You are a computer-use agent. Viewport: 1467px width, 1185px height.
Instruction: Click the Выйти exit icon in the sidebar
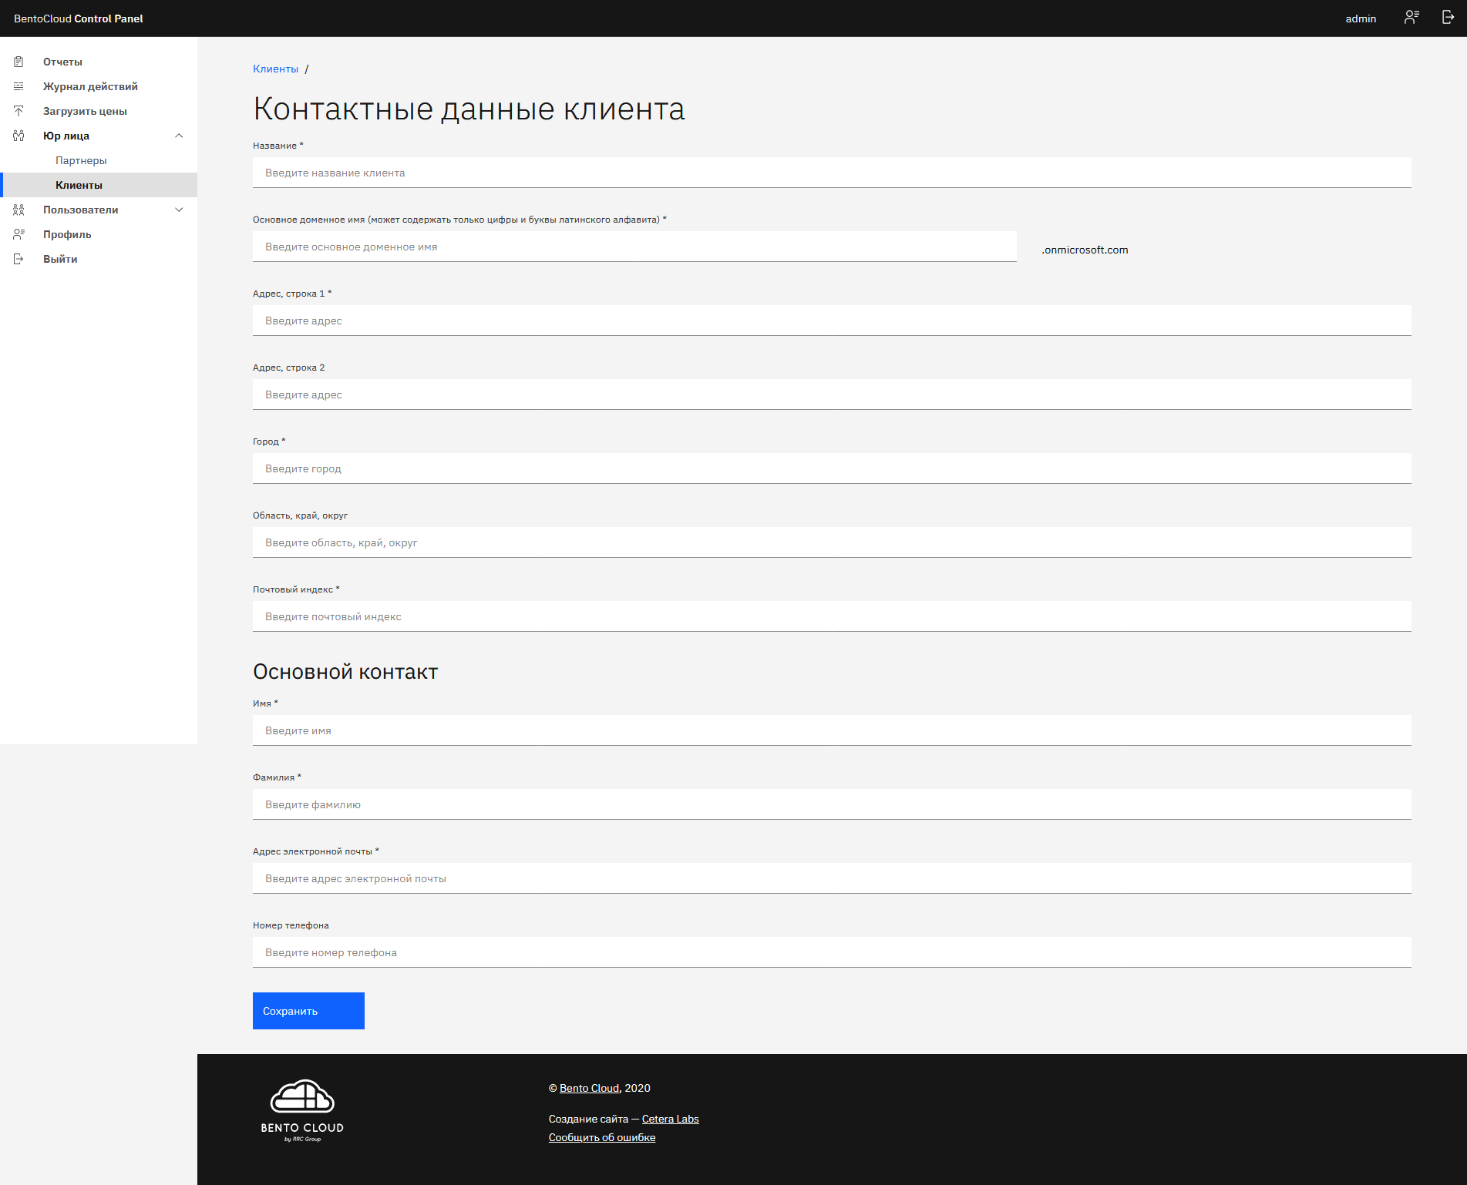pyautogui.click(x=19, y=259)
